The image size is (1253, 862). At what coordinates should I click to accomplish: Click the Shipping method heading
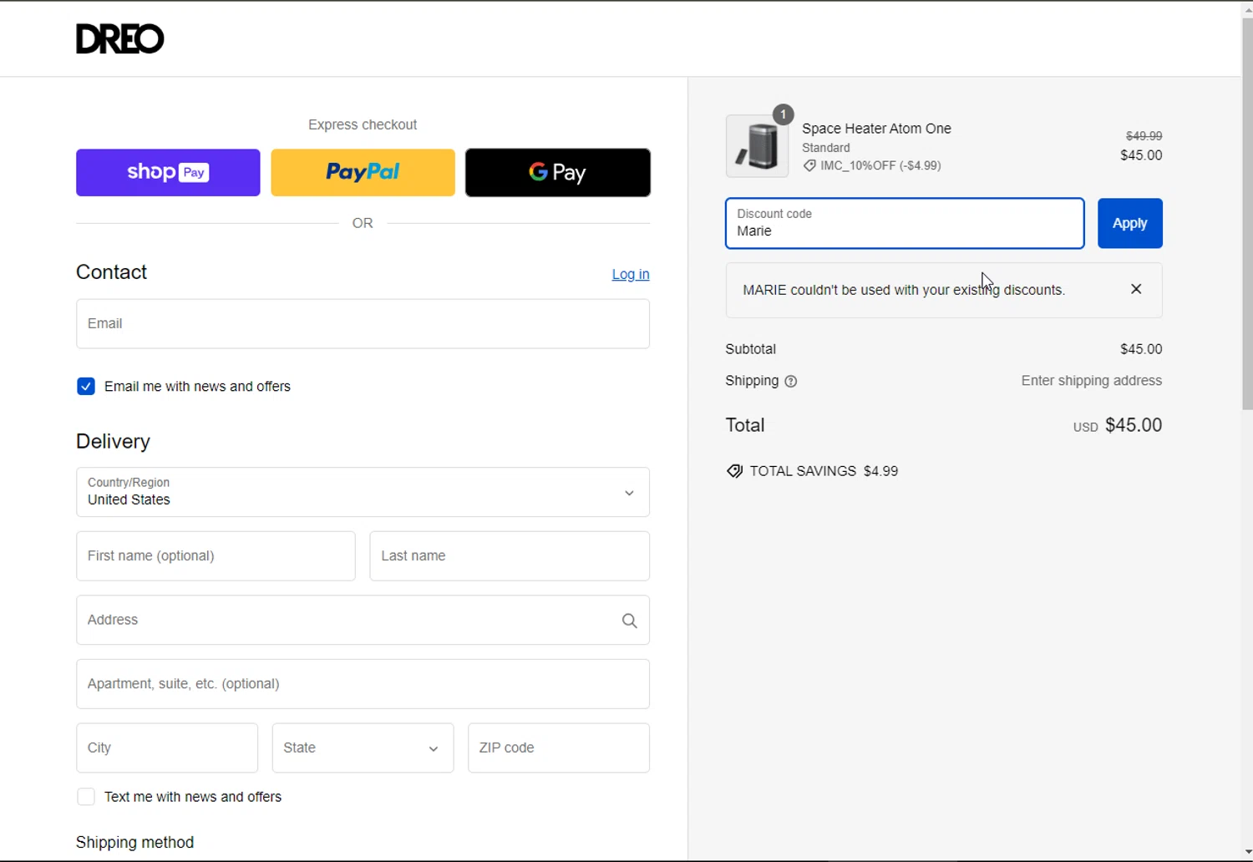point(134,842)
